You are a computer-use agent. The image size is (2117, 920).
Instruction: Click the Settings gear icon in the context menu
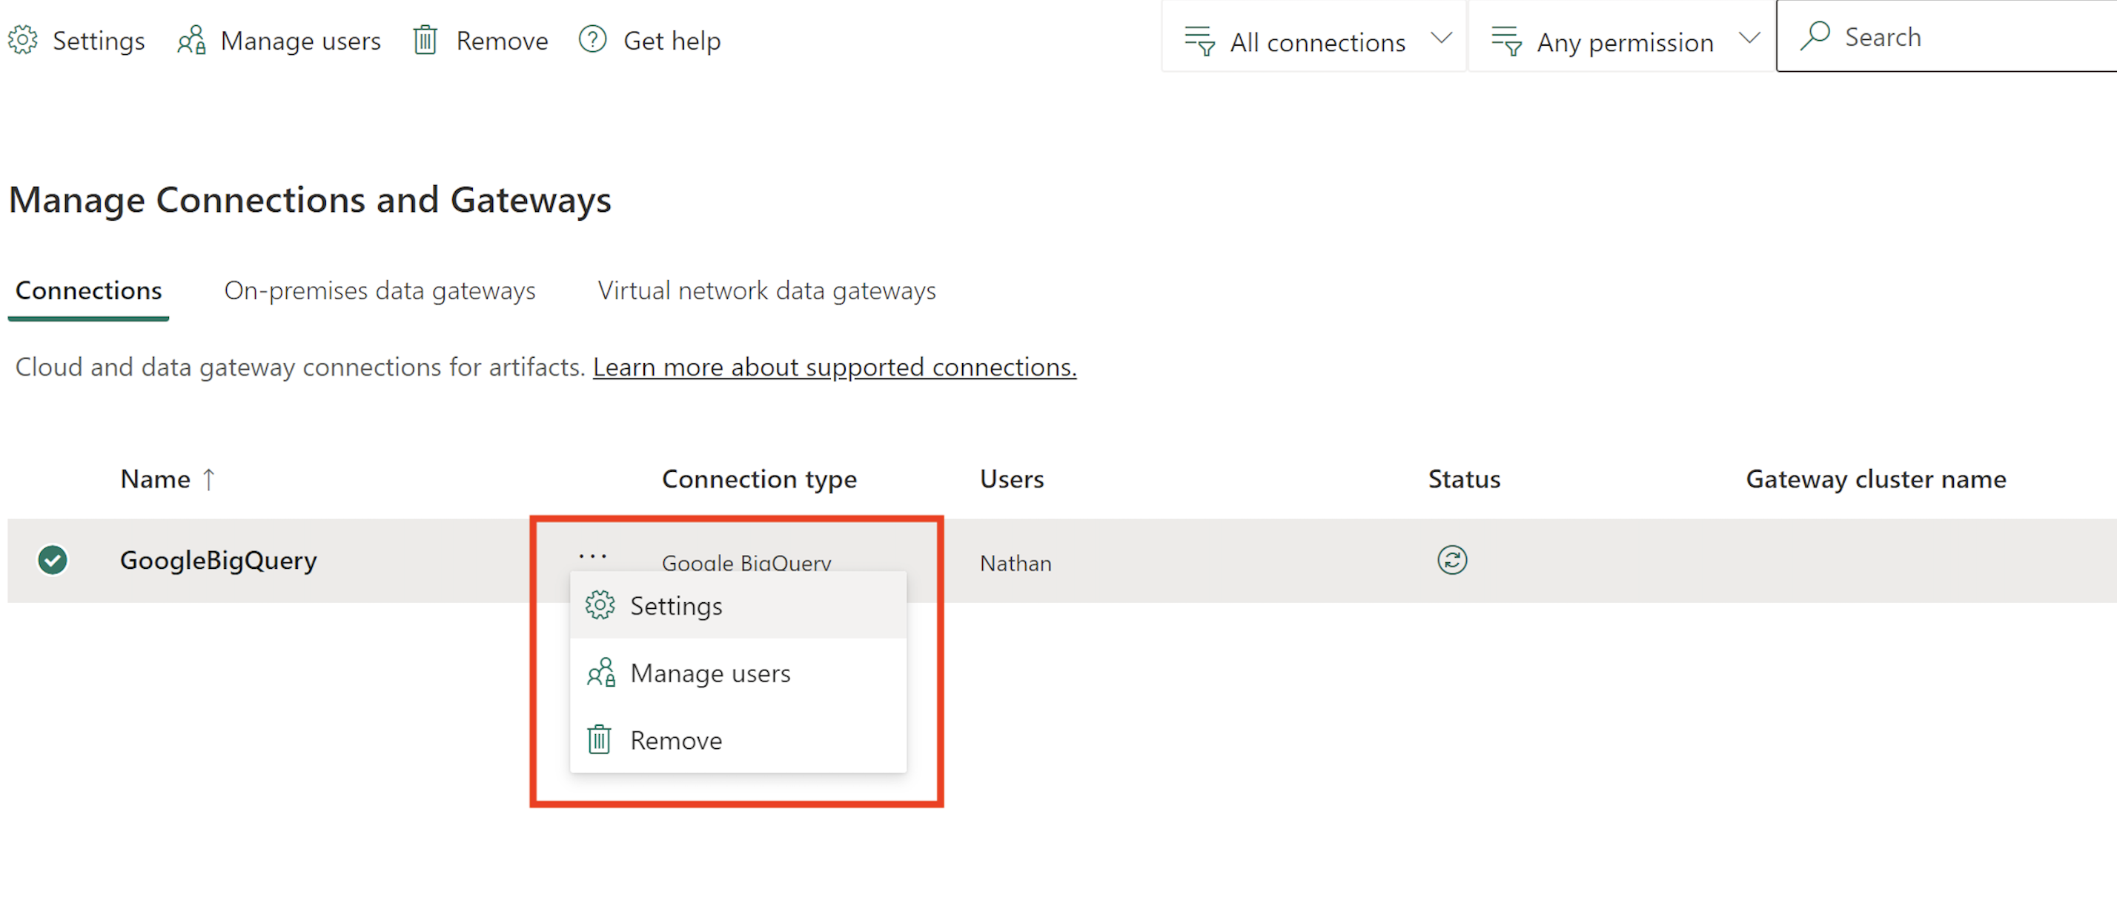point(600,605)
